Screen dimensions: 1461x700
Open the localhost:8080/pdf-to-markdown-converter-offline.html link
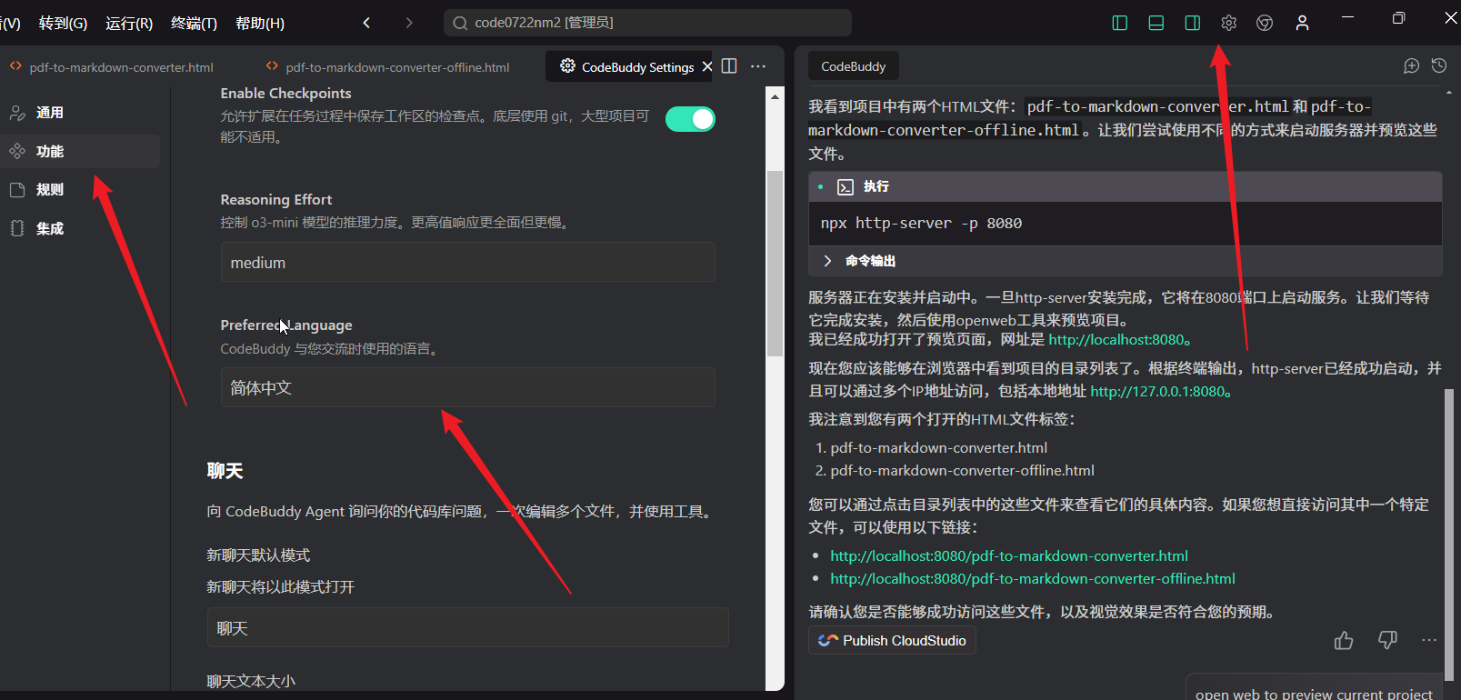[x=1033, y=578]
